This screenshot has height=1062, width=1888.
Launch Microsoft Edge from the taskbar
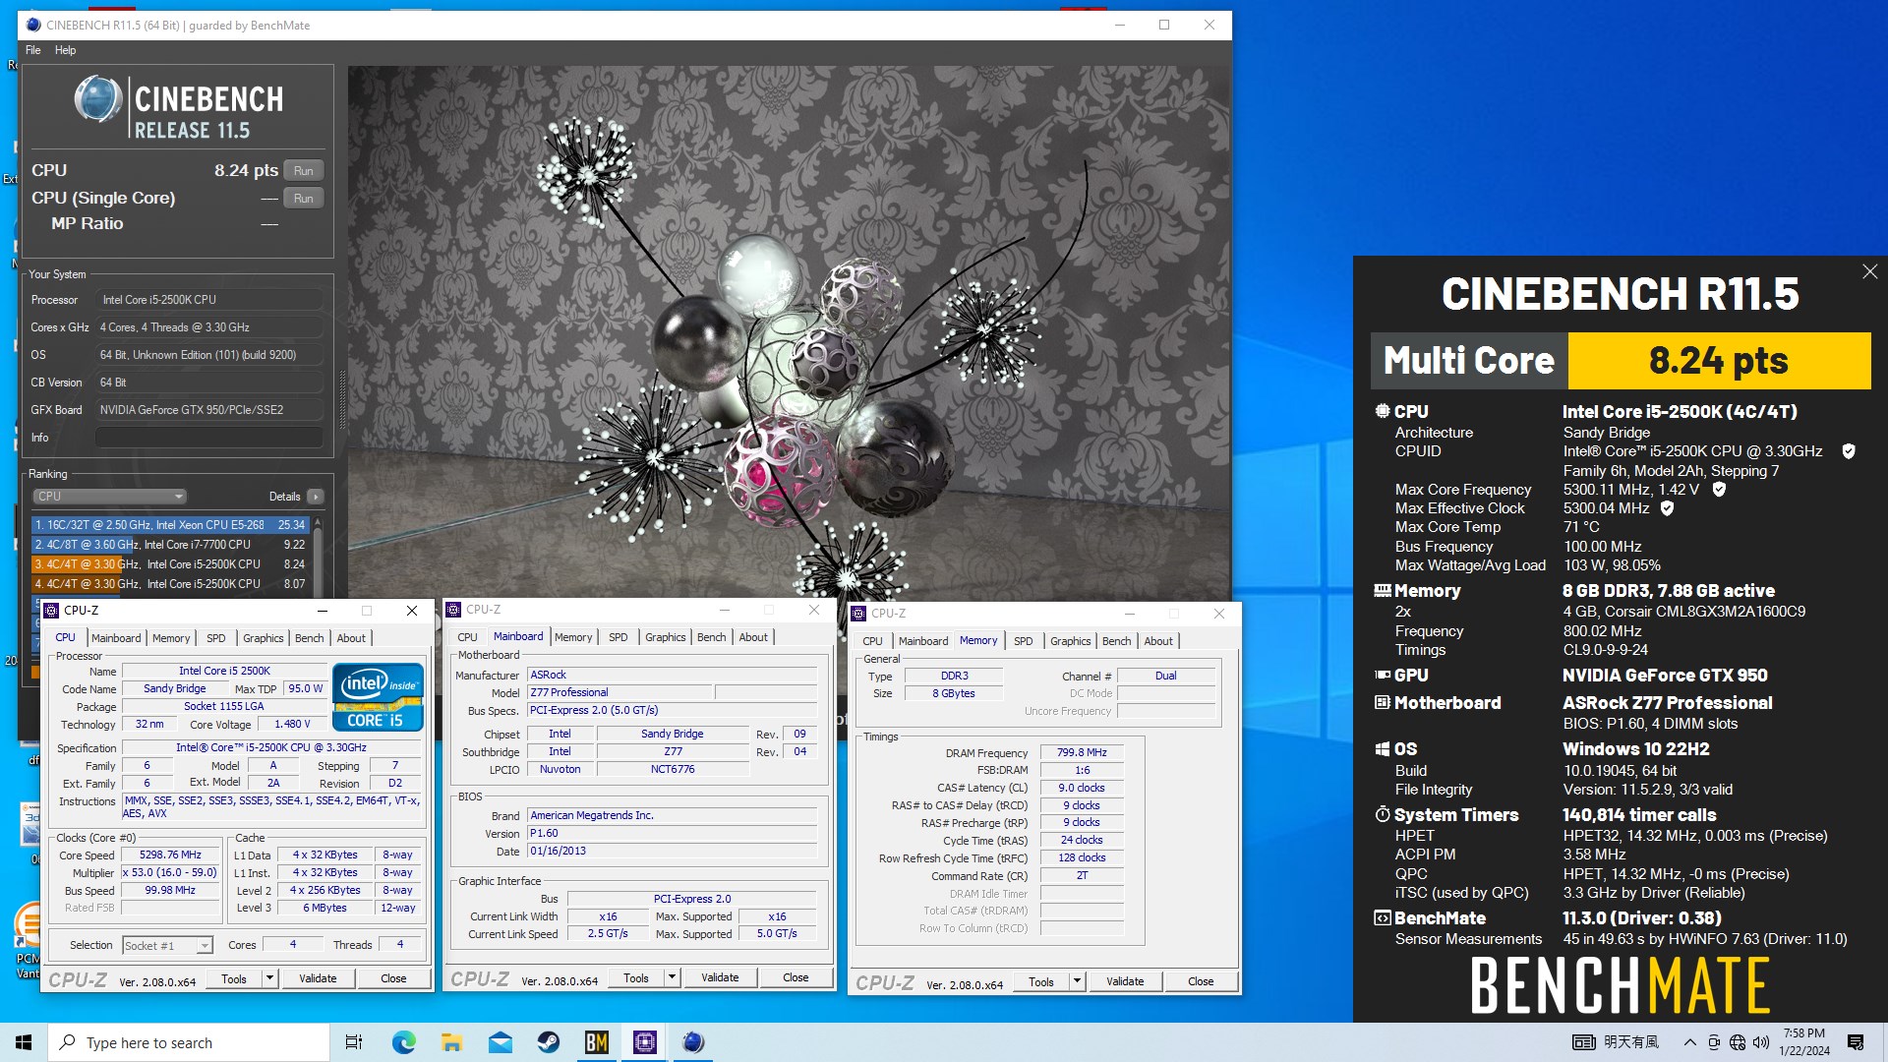(403, 1042)
